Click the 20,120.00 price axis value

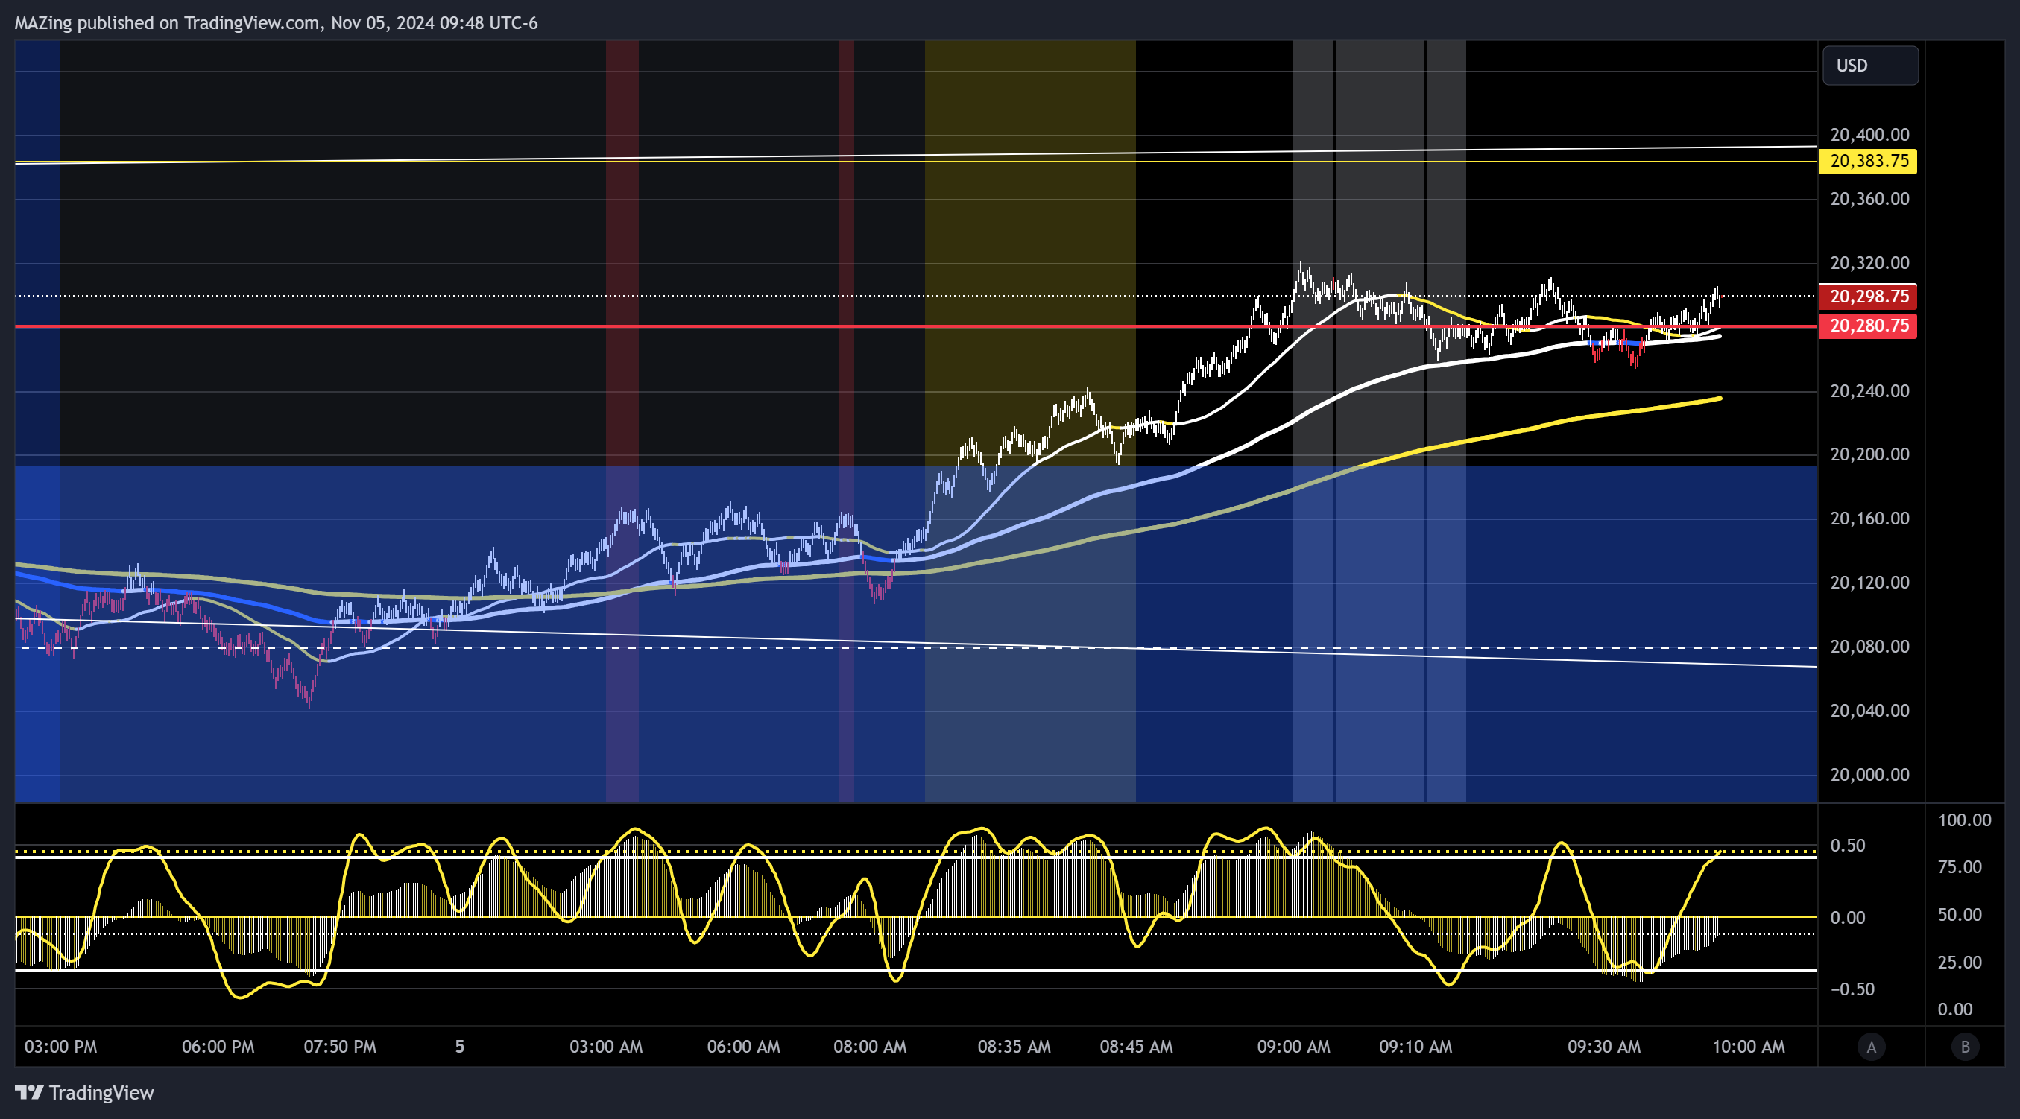pos(1869,583)
